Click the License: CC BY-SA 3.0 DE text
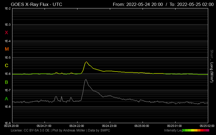Viewport: 216px width, 135px height. pos(30,130)
